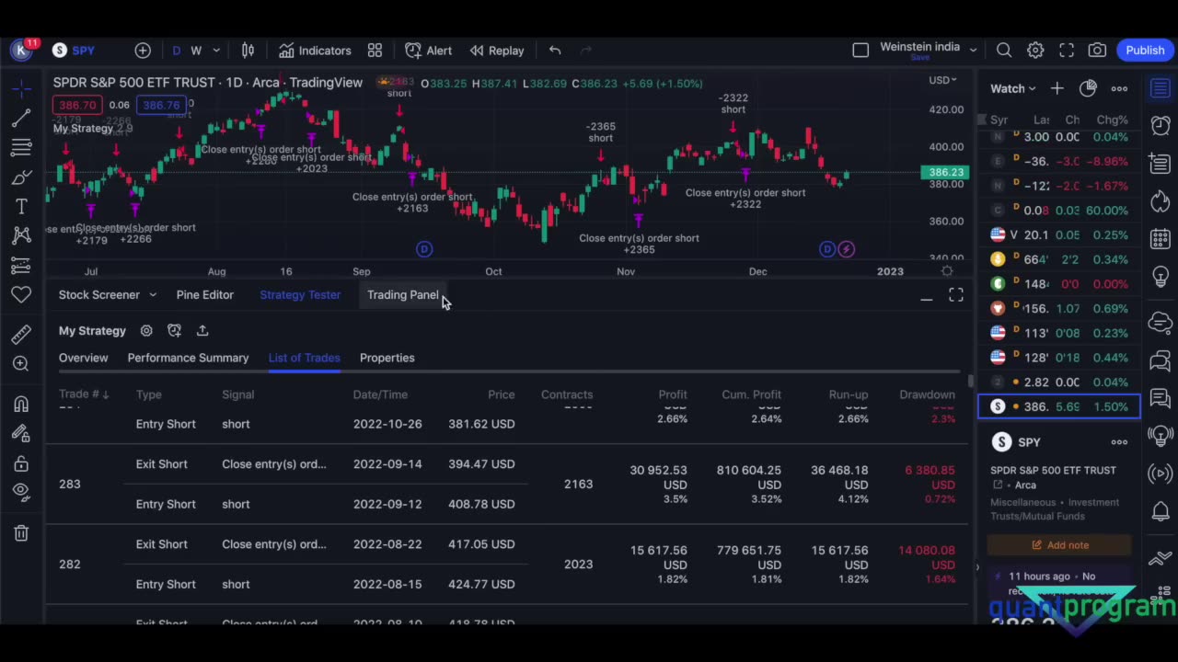Open the strategy alert clock icon
This screenshot has height=662, width=1178.
[175, 331]
